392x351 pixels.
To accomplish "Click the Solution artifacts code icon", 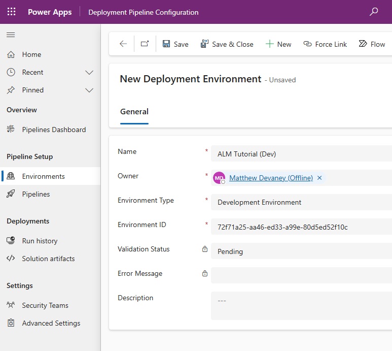I will [11, 258].
